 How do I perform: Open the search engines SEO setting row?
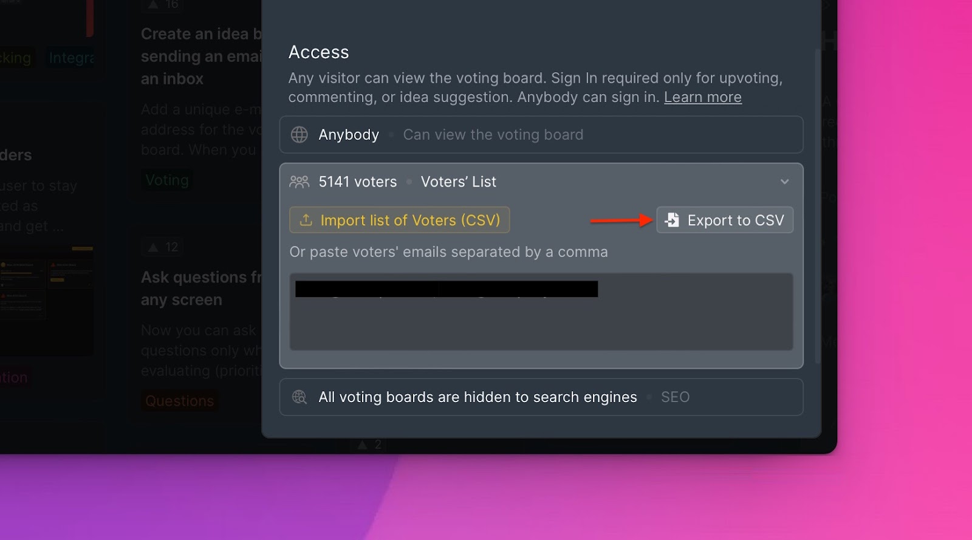(x=541, y=397)
